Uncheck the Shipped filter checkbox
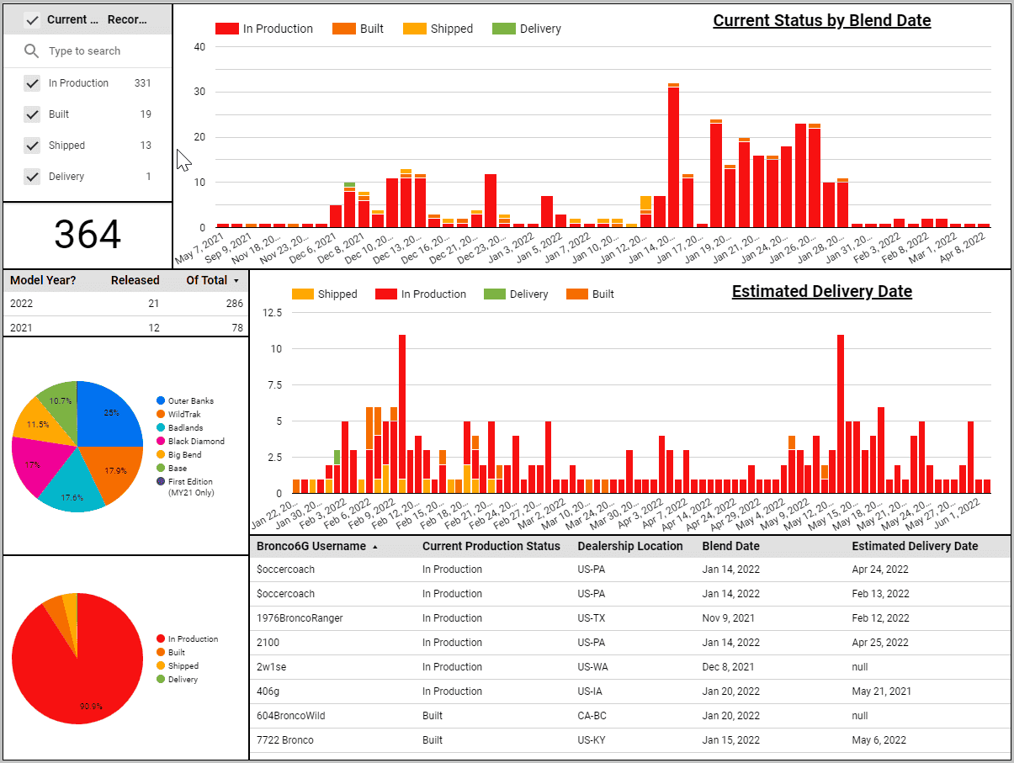Screen dimensions: 1014x763 tap(32, 146)
